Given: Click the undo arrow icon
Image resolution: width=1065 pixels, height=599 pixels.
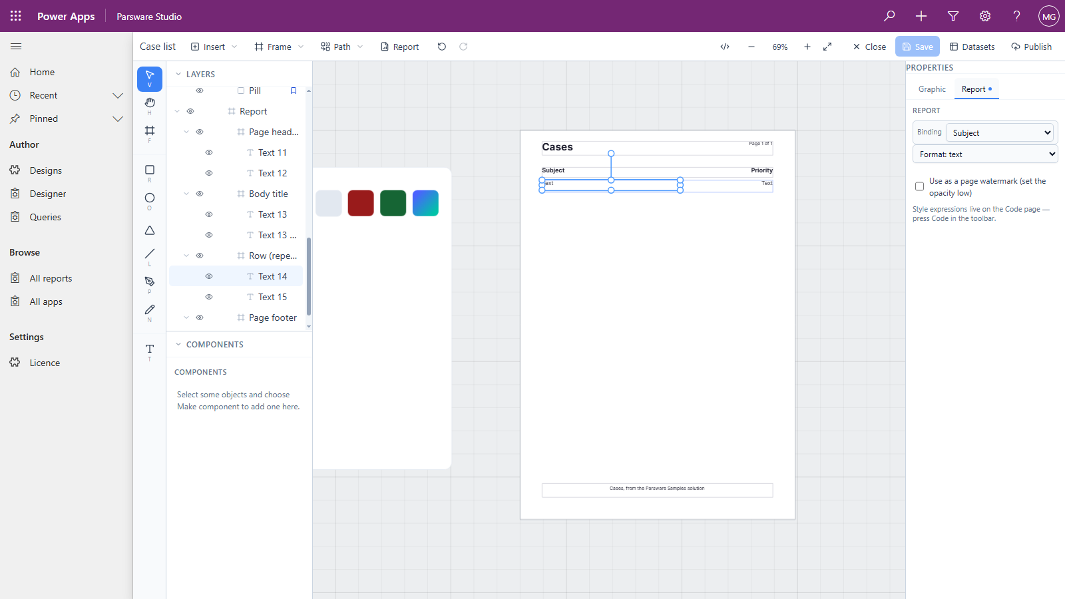Looking at the screenshot, I should pyautogui.click(x=442, y=47).
